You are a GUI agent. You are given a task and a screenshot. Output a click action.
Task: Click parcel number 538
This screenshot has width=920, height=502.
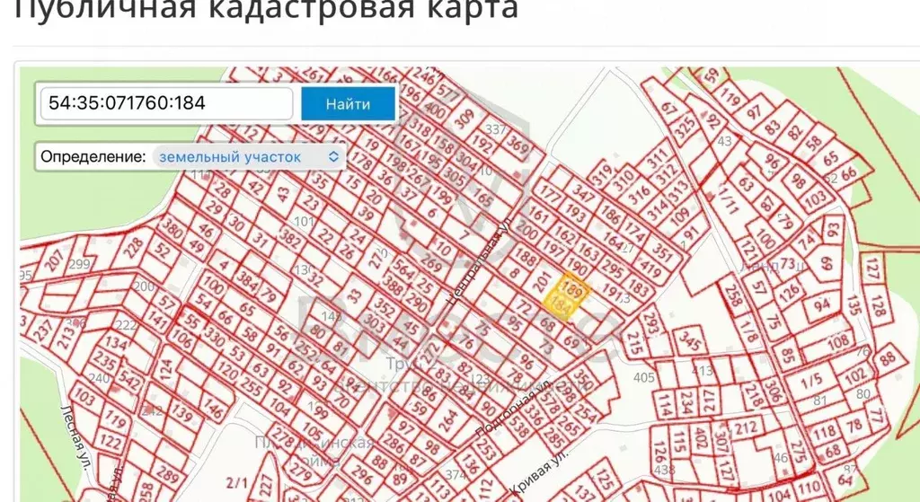[x=518, y=428]
